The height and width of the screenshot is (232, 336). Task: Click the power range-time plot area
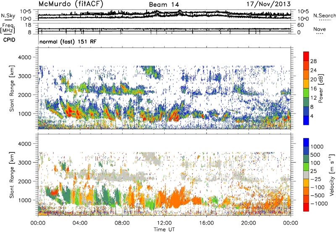coord(164,88)
